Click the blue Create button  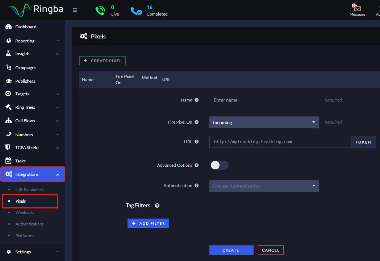coord(231,250)
